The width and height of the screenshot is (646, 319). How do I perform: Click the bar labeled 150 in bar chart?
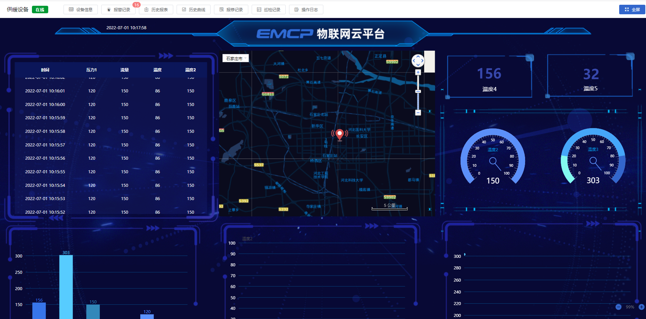pyautogui.click(x=93, y=312)
